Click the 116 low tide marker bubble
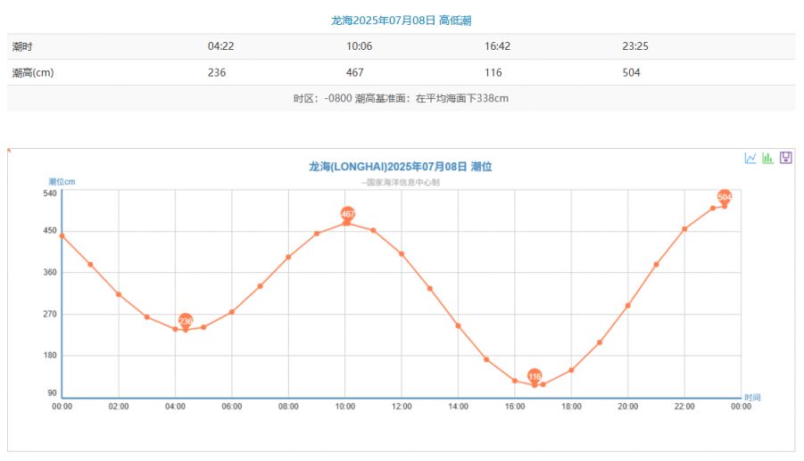 pos(535,375)
